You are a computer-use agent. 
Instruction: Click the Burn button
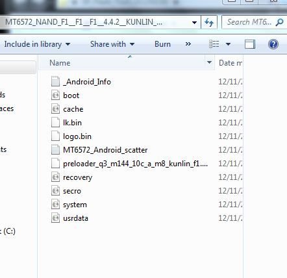[x=162, y=44]
